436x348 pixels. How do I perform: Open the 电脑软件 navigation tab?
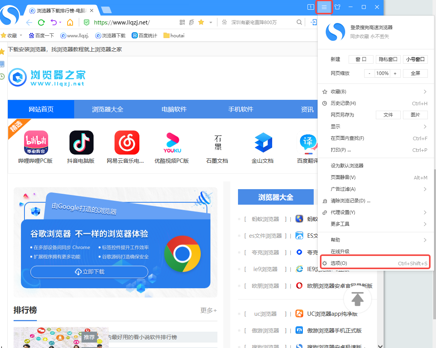174,109
